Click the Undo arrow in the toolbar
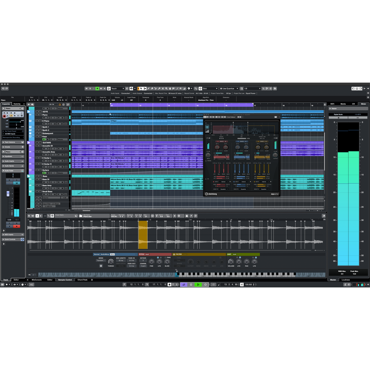 pyautogui.click(x=3, y=88)
